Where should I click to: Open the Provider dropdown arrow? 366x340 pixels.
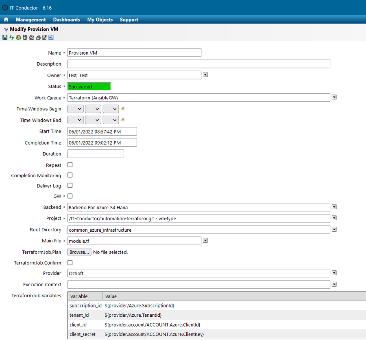[x=334, y=273]
